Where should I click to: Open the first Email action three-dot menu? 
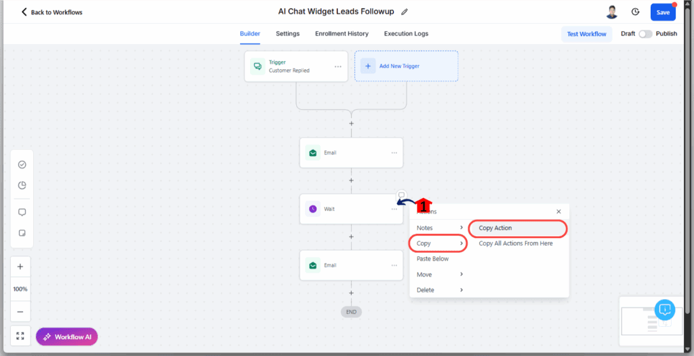pyautogui.click(x=394, y=153)
